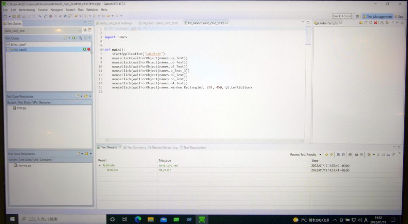Select the Test Management perspective button
This screenshot has height=224, width=408.
(377, 16)
